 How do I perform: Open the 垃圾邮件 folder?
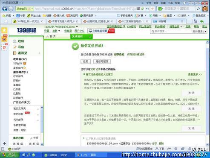[x=18, y=98]
